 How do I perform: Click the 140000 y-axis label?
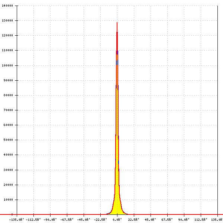tap(7, 6)
